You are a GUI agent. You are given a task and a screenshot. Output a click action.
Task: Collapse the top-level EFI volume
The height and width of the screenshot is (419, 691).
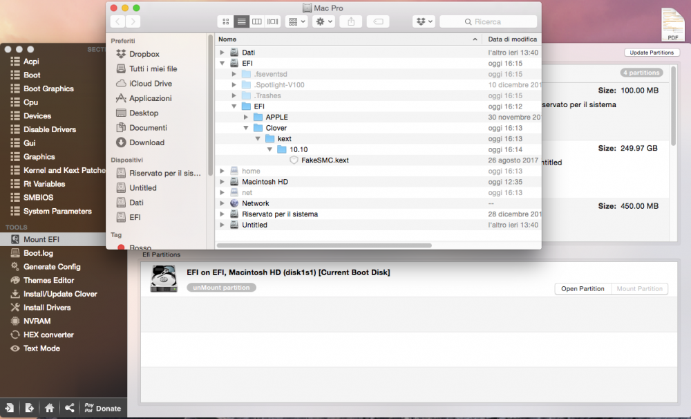(223, 63)
